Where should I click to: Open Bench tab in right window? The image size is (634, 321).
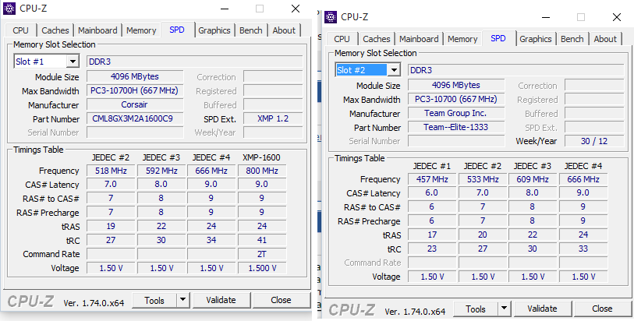tap(572, 39)
